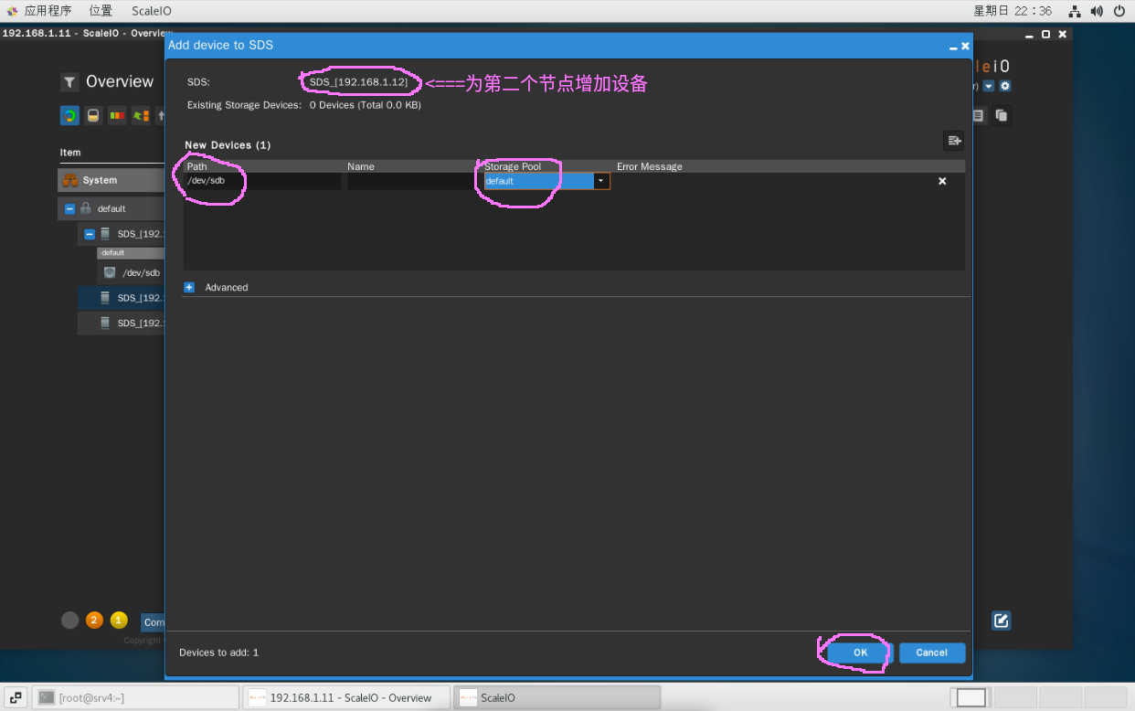The image size is (1135, 711).
Task: Click the add-row icon above the New Devices table
Action: 954,140
